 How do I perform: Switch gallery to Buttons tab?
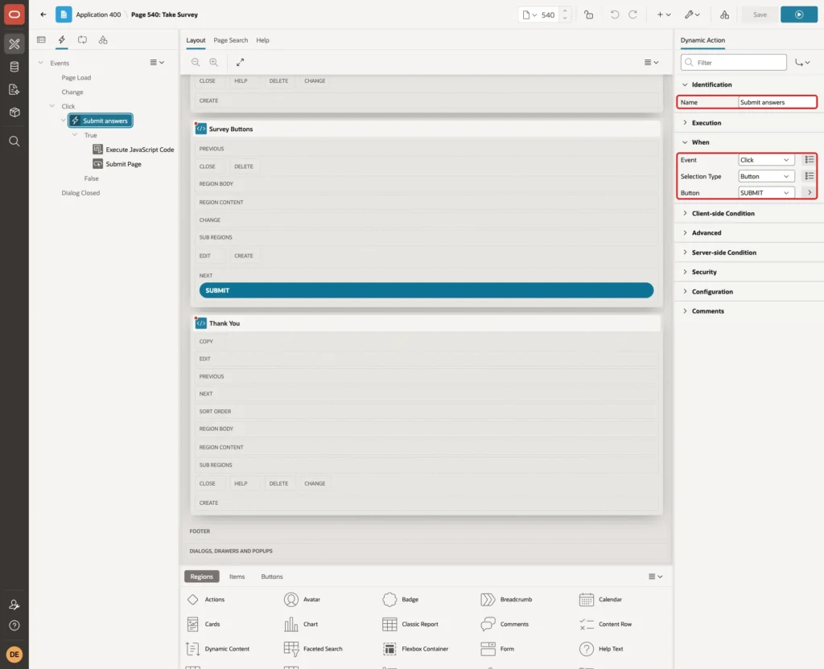272,577
